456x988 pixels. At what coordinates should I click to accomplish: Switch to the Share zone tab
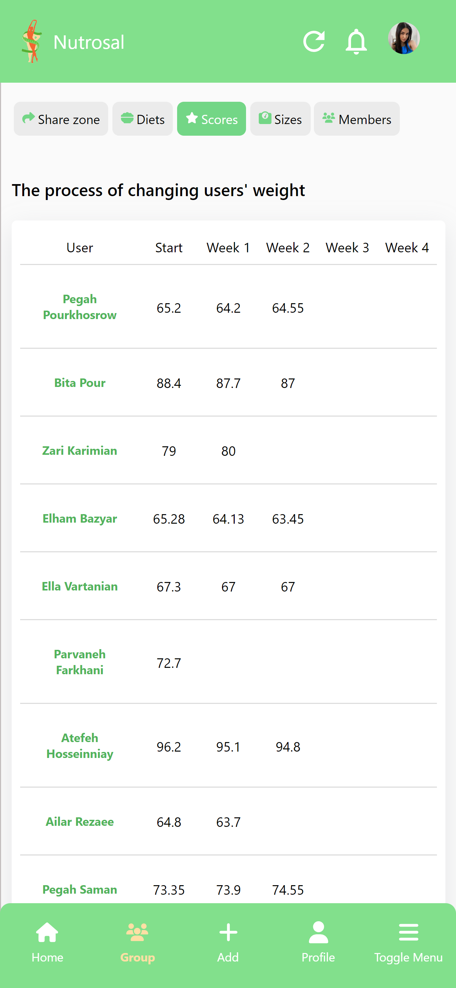(61, 119)
